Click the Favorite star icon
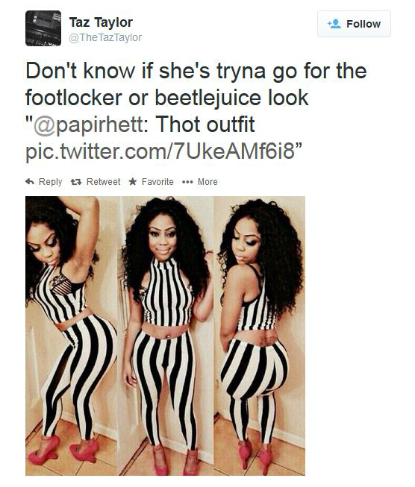415x487 pixels. pos(133,181)
